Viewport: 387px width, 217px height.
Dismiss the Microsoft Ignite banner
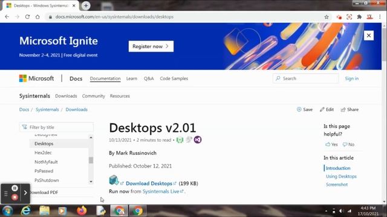click(x=369, y=36)
